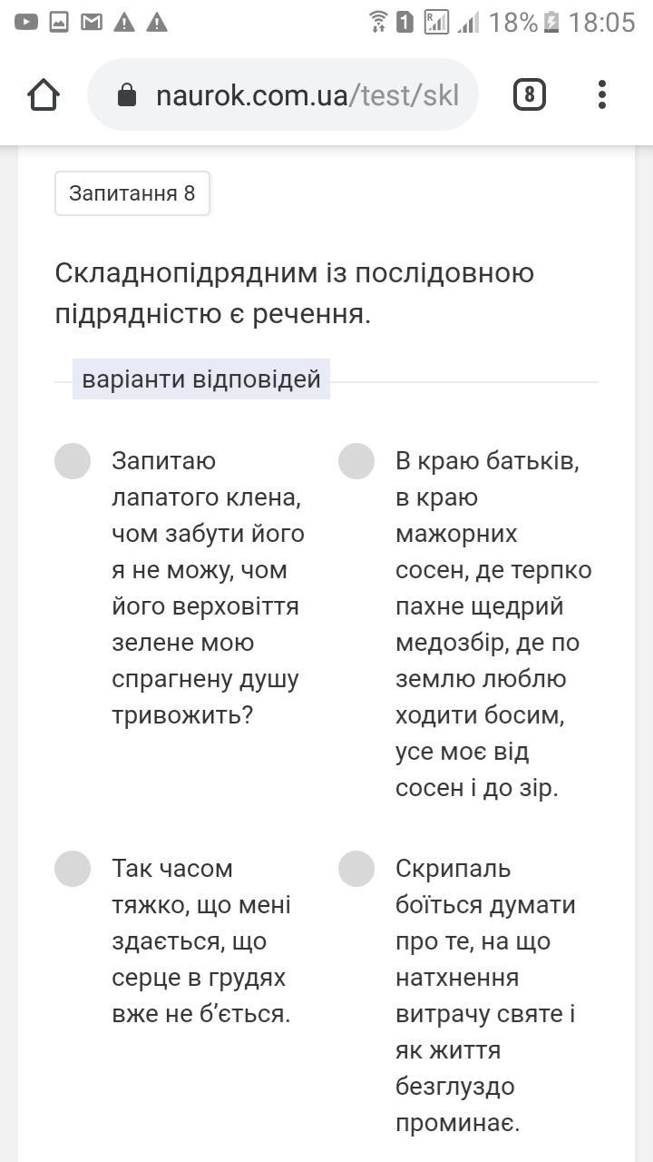Tap the YouTube notification icon in status bar
Image resolution: width=653 pixels, height=1162 pixels.
[x=26, y=22]
